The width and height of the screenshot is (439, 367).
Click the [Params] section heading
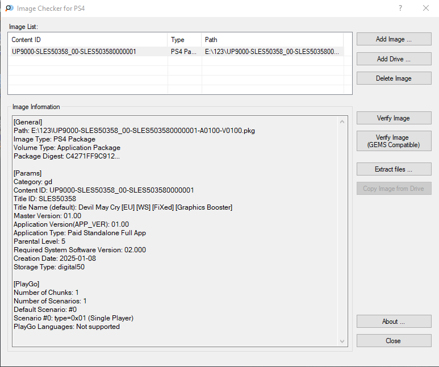pyautogui.click(x=27, y=173)
